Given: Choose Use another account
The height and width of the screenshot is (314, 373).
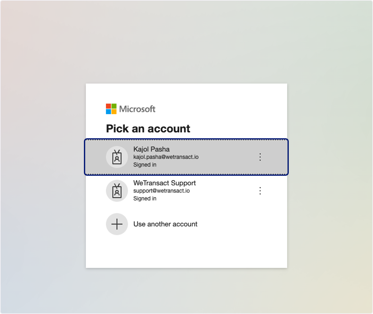Looking at the screenshot, I should coord(165,224).
